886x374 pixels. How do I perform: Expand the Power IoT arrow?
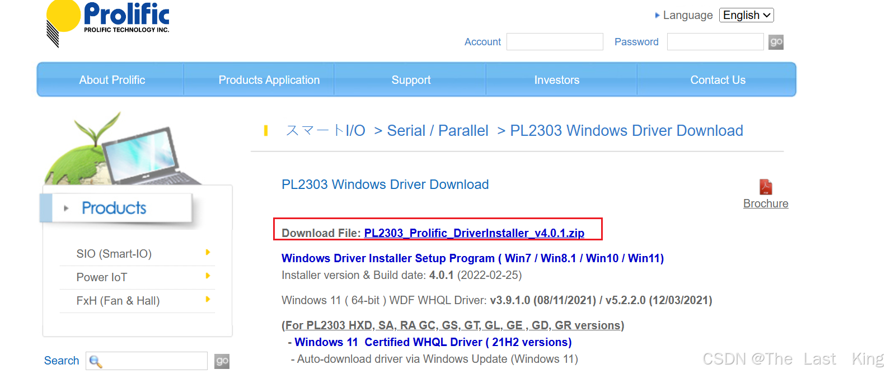pyautogui.click(x=208, y=276)
